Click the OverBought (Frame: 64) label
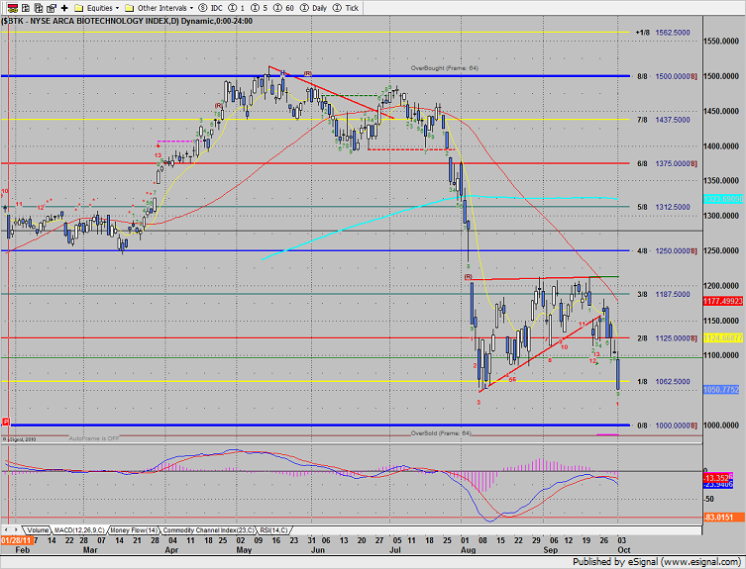Viewport: 746px width, 569px height. [x=445, y=68]
